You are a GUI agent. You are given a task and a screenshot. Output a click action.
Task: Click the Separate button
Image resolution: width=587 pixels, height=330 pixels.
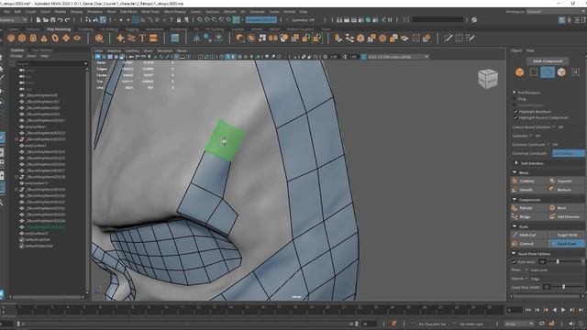pyautogui.click(x=567, y=181)
